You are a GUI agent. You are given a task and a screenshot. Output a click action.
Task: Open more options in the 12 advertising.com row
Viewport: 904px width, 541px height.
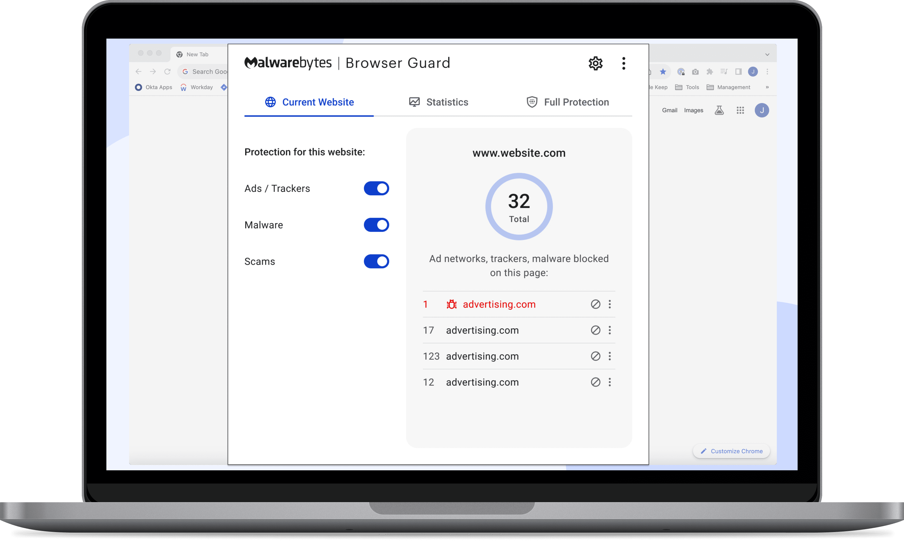610,382
